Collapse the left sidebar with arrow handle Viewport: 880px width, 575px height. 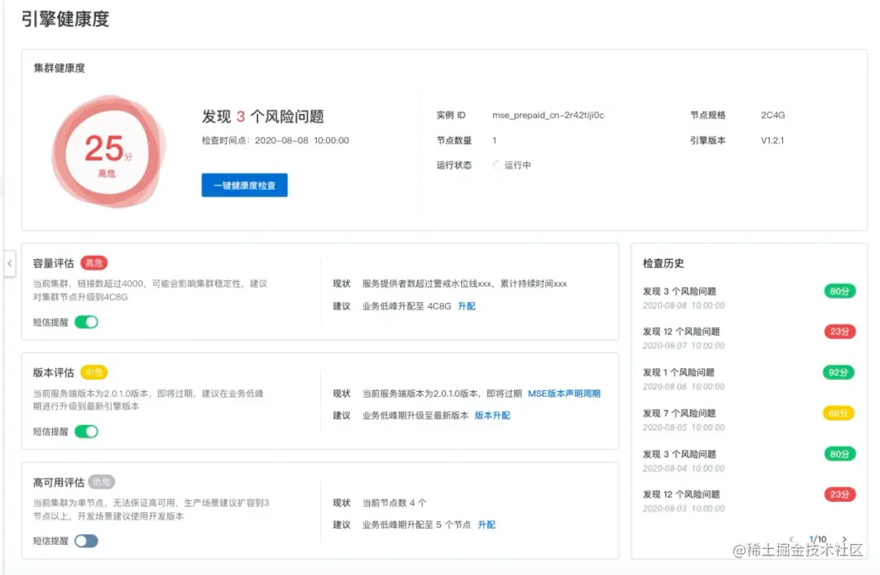10,263
